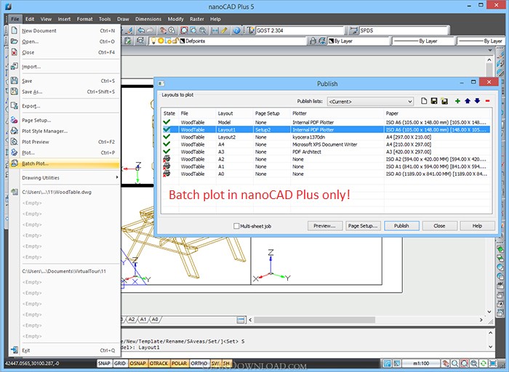Click the dimension style icon beside SPDS
Screen dimensions: 509x372
click(x=354, y=31)
